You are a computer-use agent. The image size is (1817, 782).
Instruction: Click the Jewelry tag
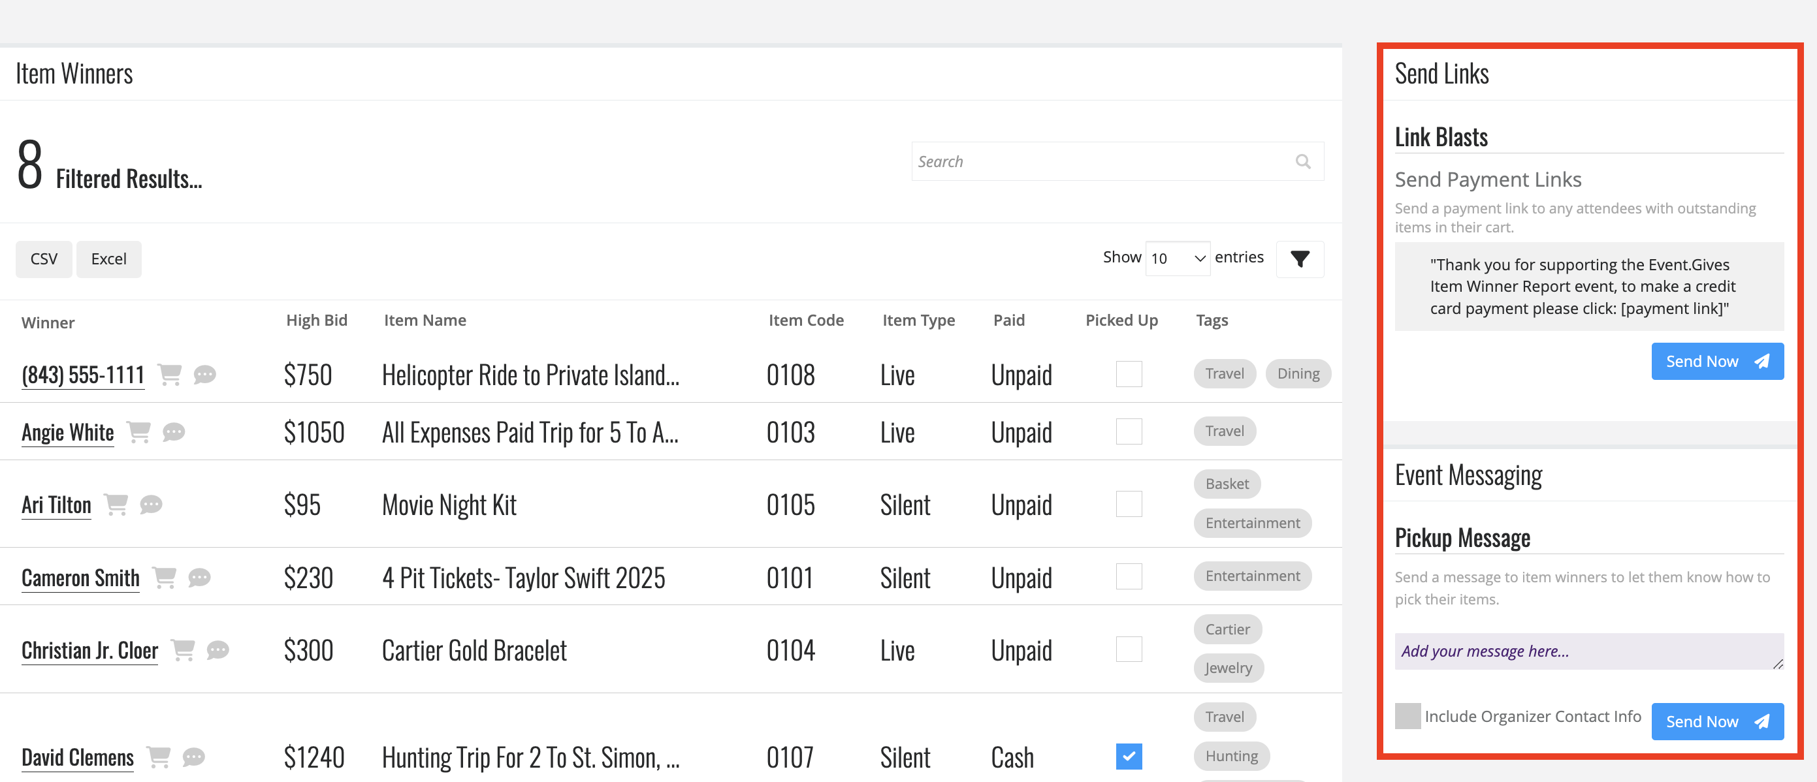(x=1229, y=668)
